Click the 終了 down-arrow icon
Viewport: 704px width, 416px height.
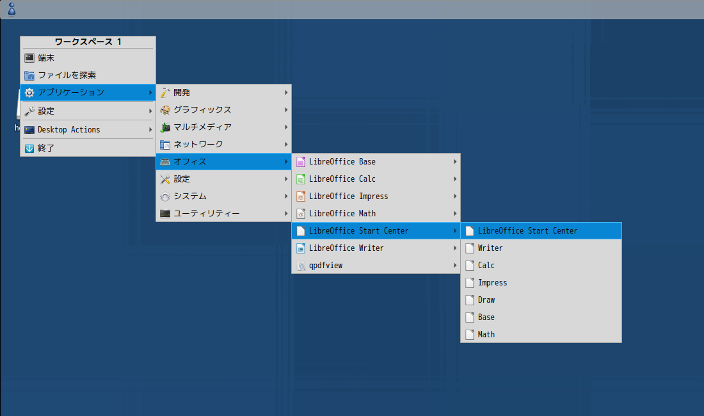tap(29, 148)
